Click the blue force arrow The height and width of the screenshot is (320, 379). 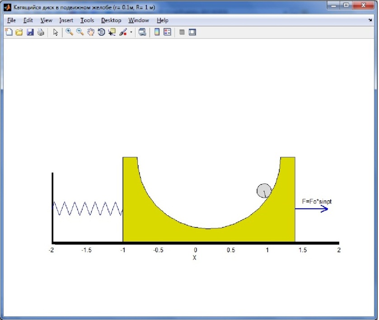coord(312,209)
